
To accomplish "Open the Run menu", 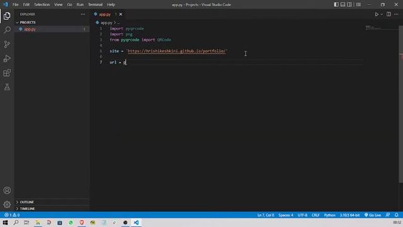I will click(x=80, y=4).
